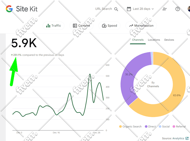The height and width of the screenshot is (141, 190).
Task: Click the Direct legend swatch
Action: 146,127
